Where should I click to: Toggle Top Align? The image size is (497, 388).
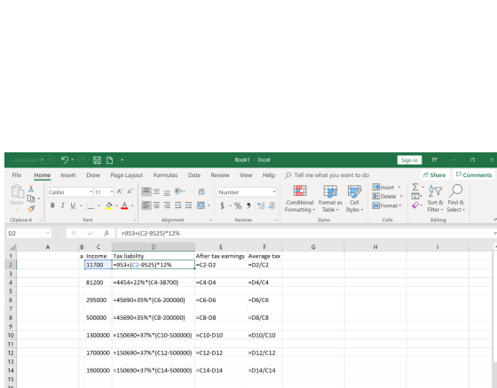(x=146, y=191)
